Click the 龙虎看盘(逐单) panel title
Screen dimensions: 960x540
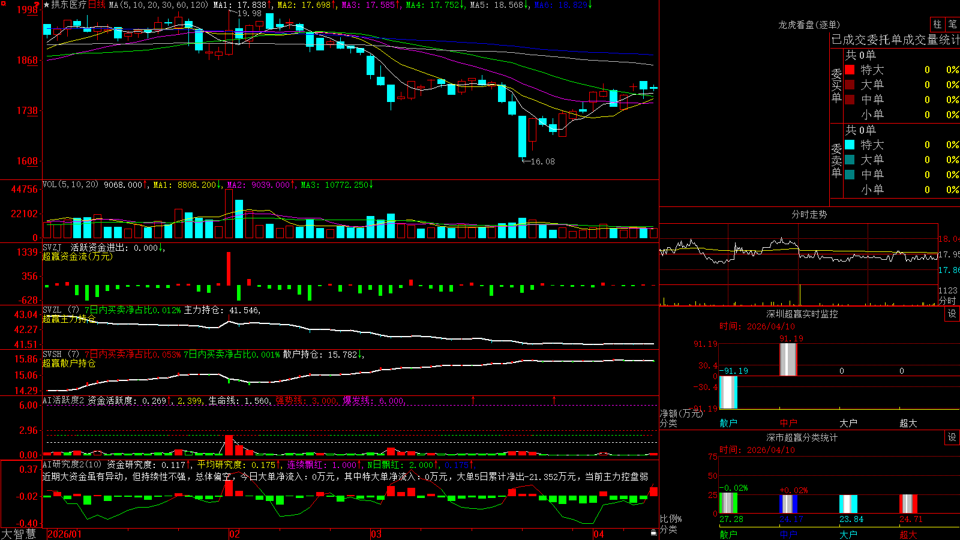(809, 25)
